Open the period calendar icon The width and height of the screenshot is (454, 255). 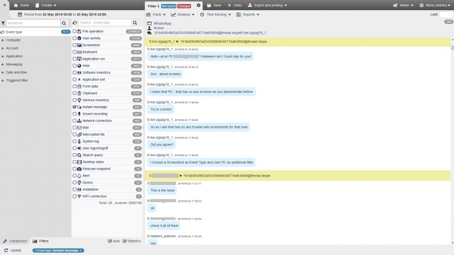(20, 14)
